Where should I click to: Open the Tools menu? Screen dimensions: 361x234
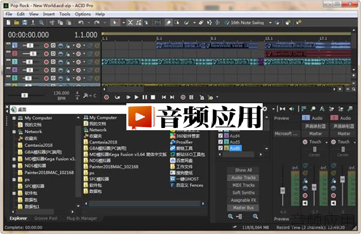point(65,14)
